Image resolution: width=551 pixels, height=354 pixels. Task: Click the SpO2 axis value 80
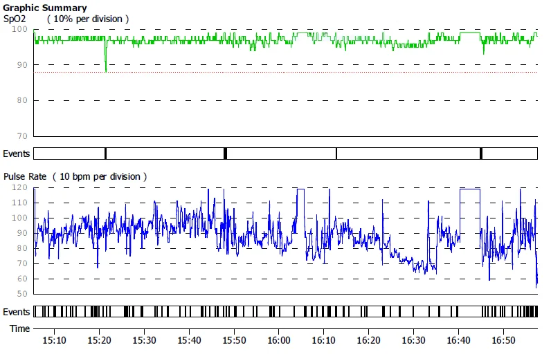[x=21, y=100]
